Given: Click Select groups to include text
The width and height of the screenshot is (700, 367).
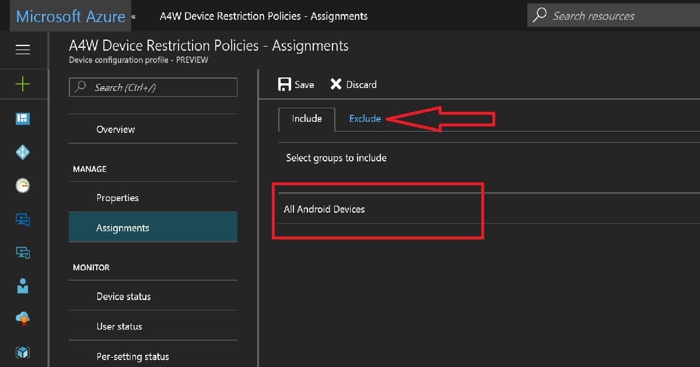Looking at the screenshot, I should tap(336, 158).
